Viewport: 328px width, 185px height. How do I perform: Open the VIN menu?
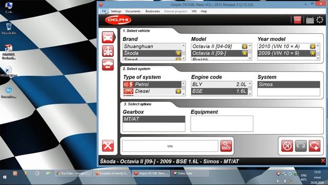coord(194,11)
